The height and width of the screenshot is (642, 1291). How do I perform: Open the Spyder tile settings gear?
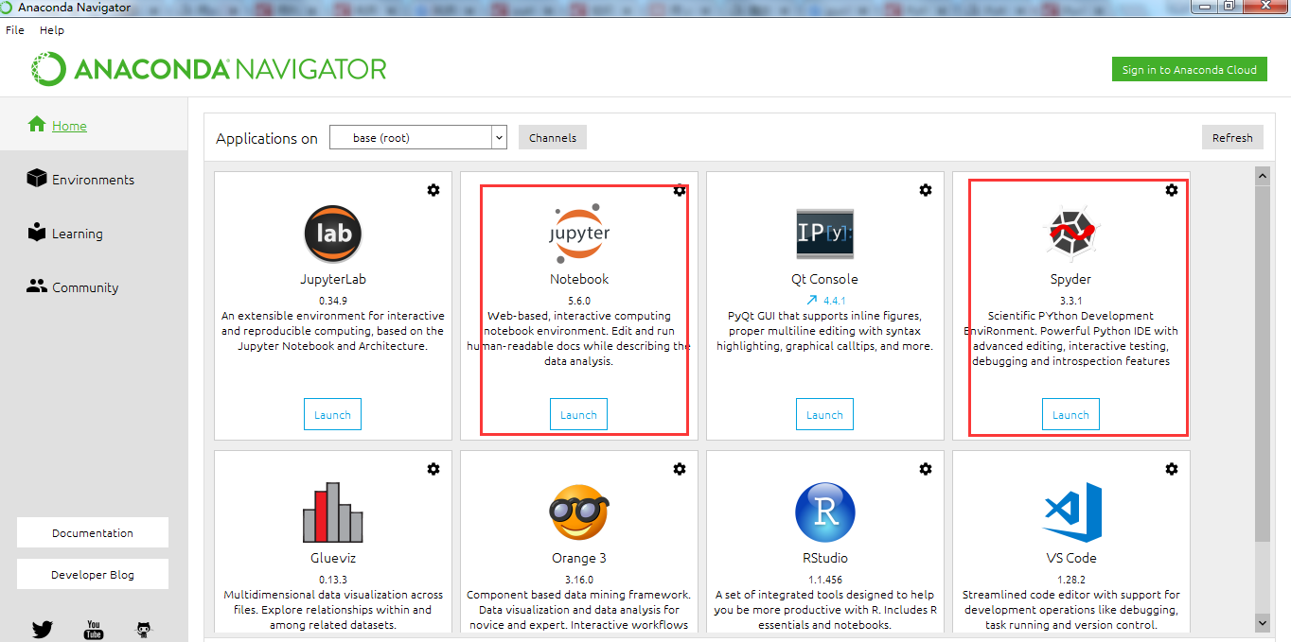pyautogui.click(x=1172, y=190)
